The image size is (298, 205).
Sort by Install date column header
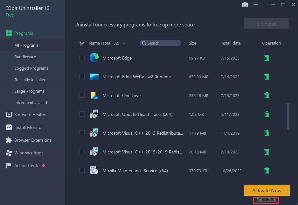pos(231,43)
